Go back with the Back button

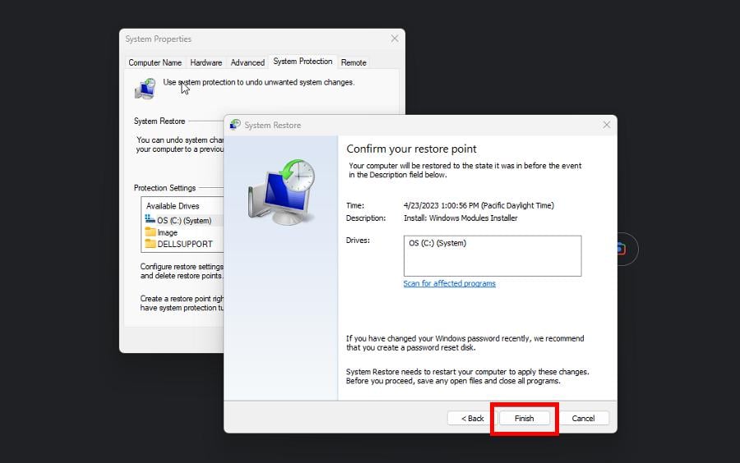472,418
